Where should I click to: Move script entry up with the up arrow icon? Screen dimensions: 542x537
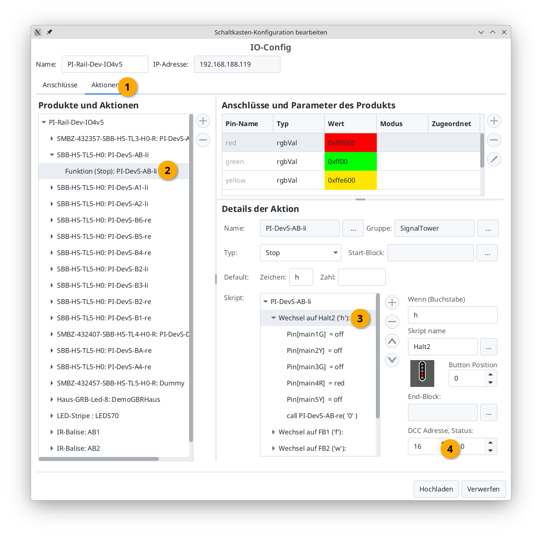pyautogui.click(x=392, y=341)
